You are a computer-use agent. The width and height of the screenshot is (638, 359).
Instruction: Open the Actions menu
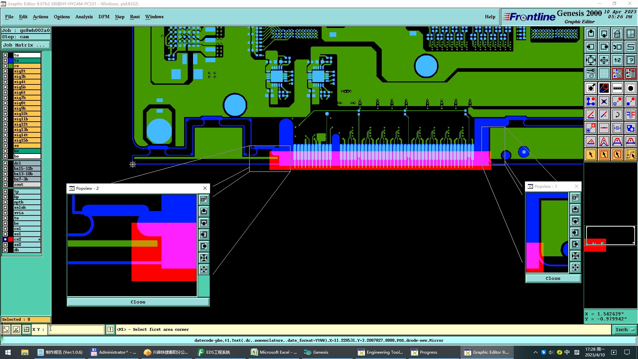(x=41, y=17)
